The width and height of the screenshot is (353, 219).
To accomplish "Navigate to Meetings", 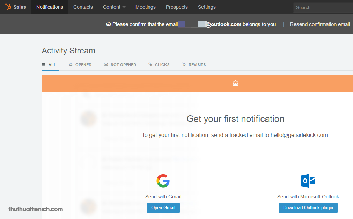I will [x=146, y=7].
